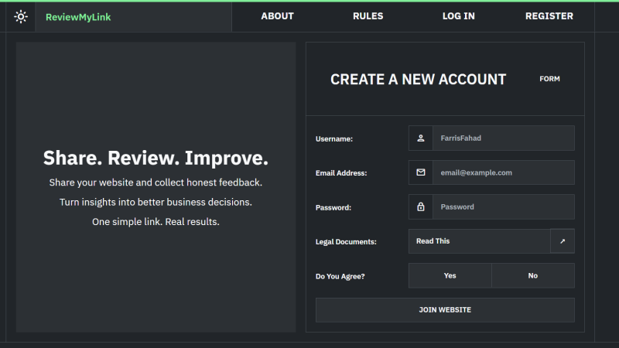Click the Create a New Account heading
Image resolution: width=619 pixels, height=348 pixels.
[x=418, y=79]
